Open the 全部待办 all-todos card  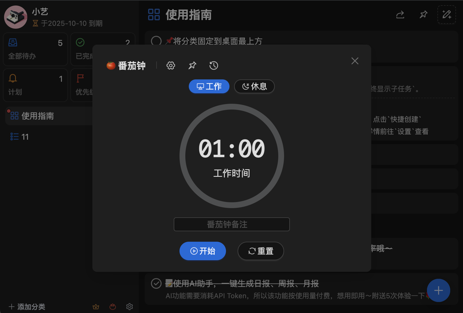point(35,49)
